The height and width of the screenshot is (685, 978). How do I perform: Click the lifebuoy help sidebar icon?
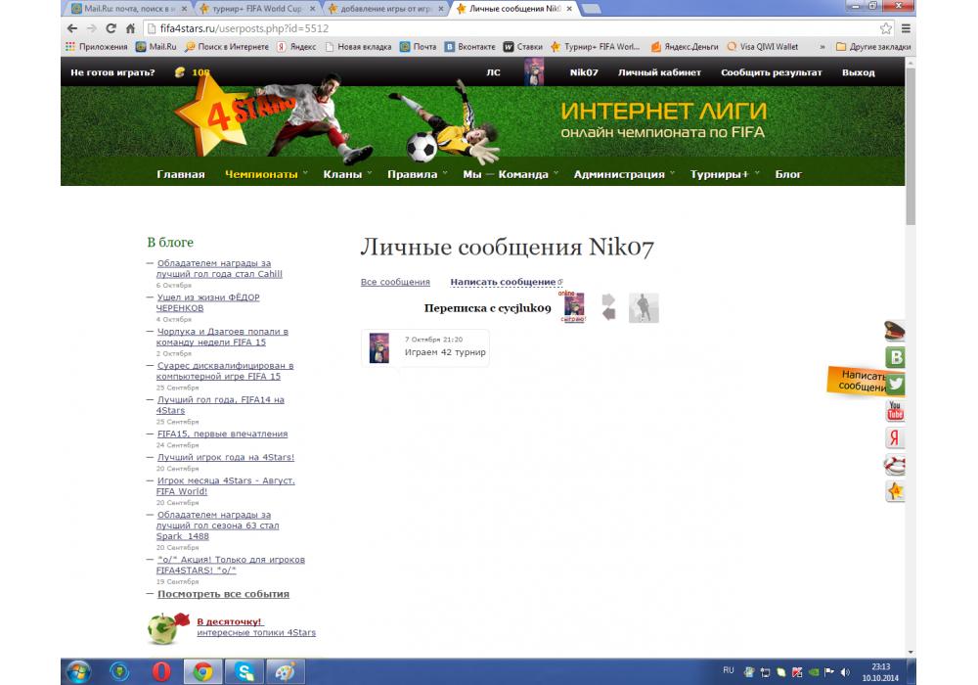tap(895, 465)
